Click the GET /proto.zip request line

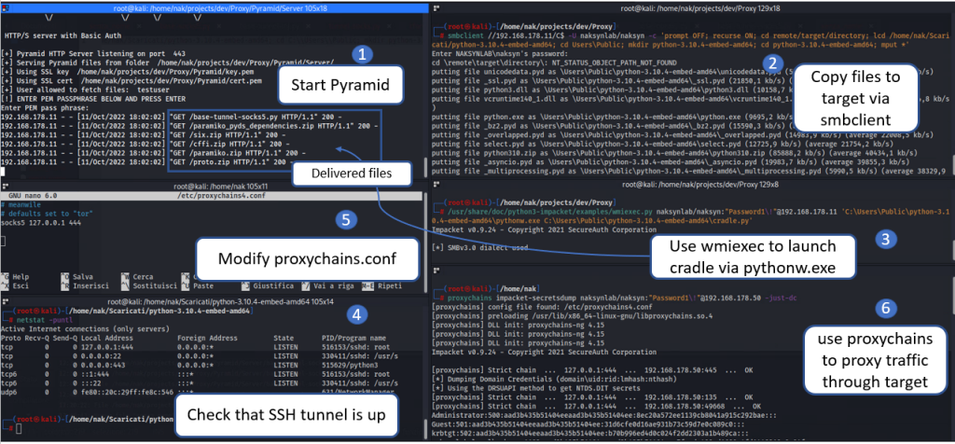point(148,162)
